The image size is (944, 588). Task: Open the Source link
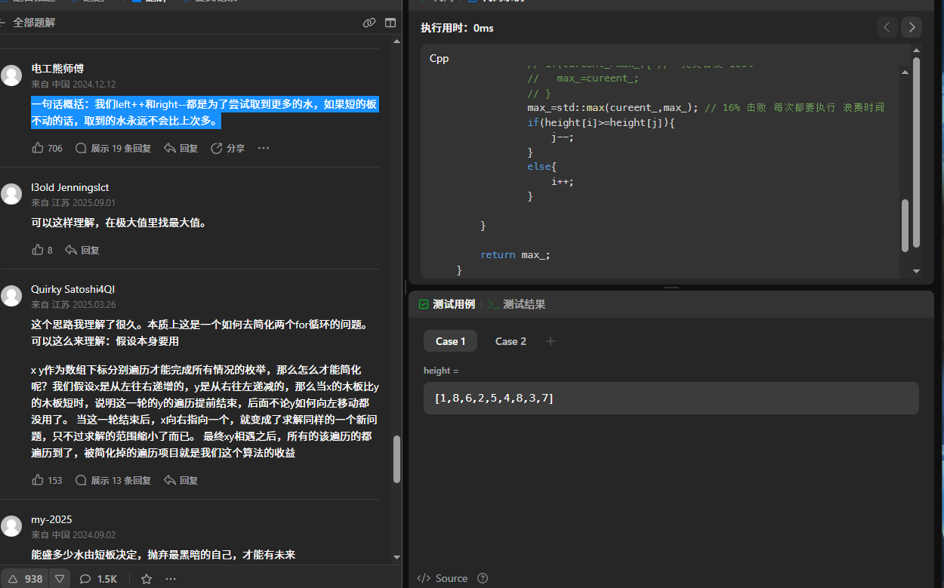coord(443,578)
